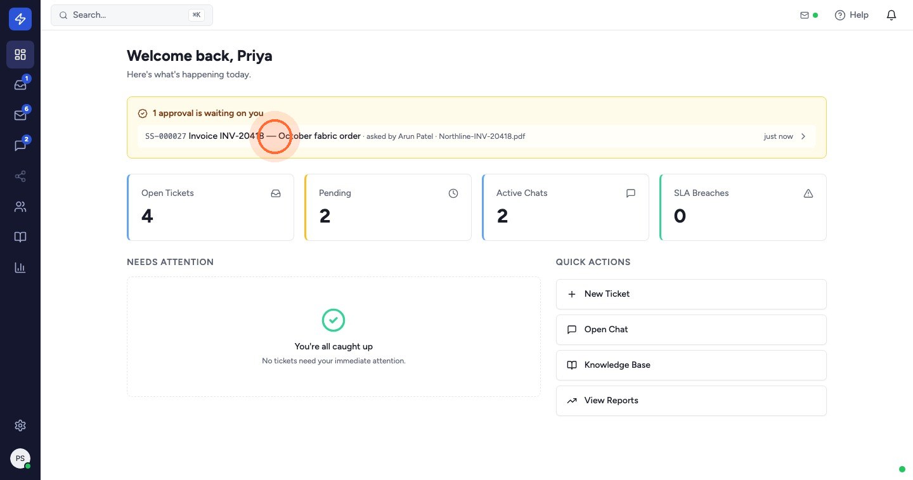Click the Northline-INV-20418.pdf attachment text

pos(482,136)
